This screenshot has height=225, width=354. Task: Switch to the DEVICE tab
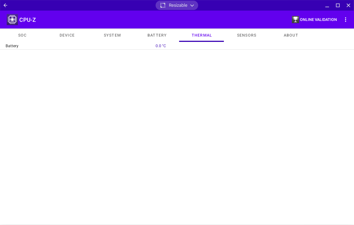pos(67,35)
